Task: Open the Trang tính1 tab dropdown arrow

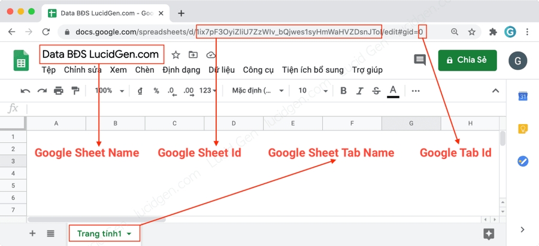Action: (x=129, y=234)
